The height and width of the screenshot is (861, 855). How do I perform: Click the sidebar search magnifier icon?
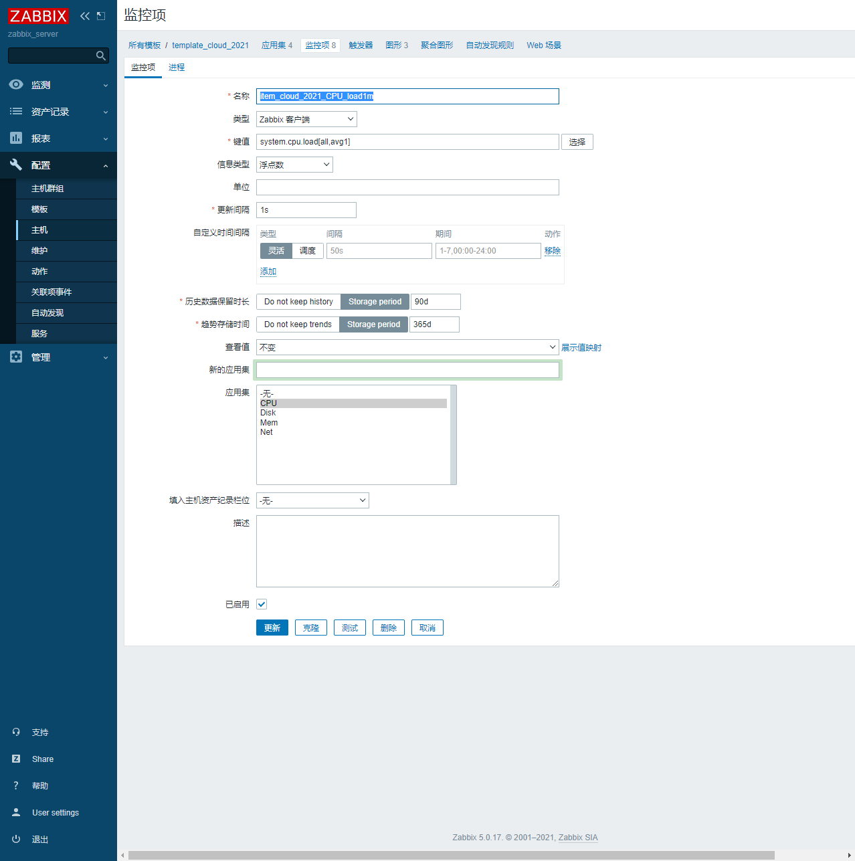point(101,56)
